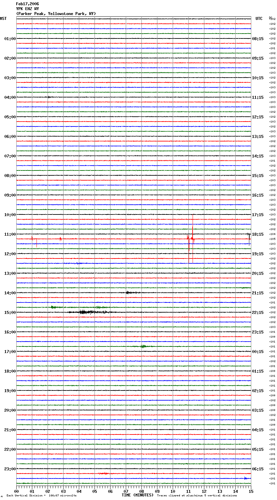Click the -105 DC value below 18:15
This screenshot has width=277, height=500.
point(272,239)
